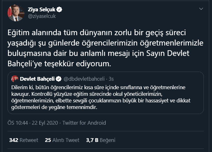Viewport: 212px width, 152px height.
Task: Open the "Twitter for Android" source link
Action: [x=84, y=123]
